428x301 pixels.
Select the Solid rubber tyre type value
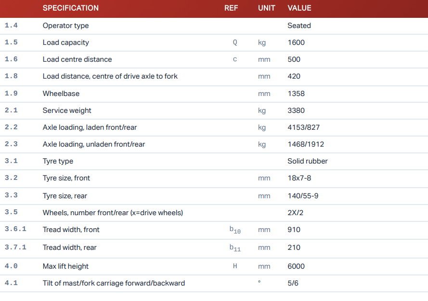click(307, 161)
